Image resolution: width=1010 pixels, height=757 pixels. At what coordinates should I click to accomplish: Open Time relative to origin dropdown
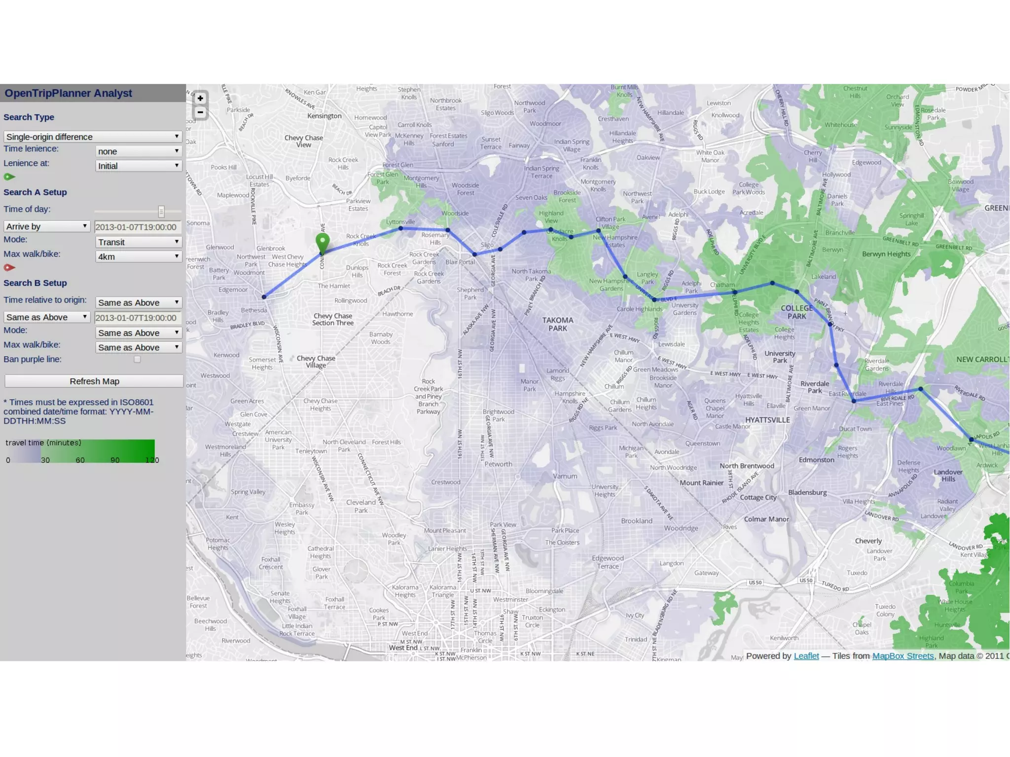coord(138,303)
